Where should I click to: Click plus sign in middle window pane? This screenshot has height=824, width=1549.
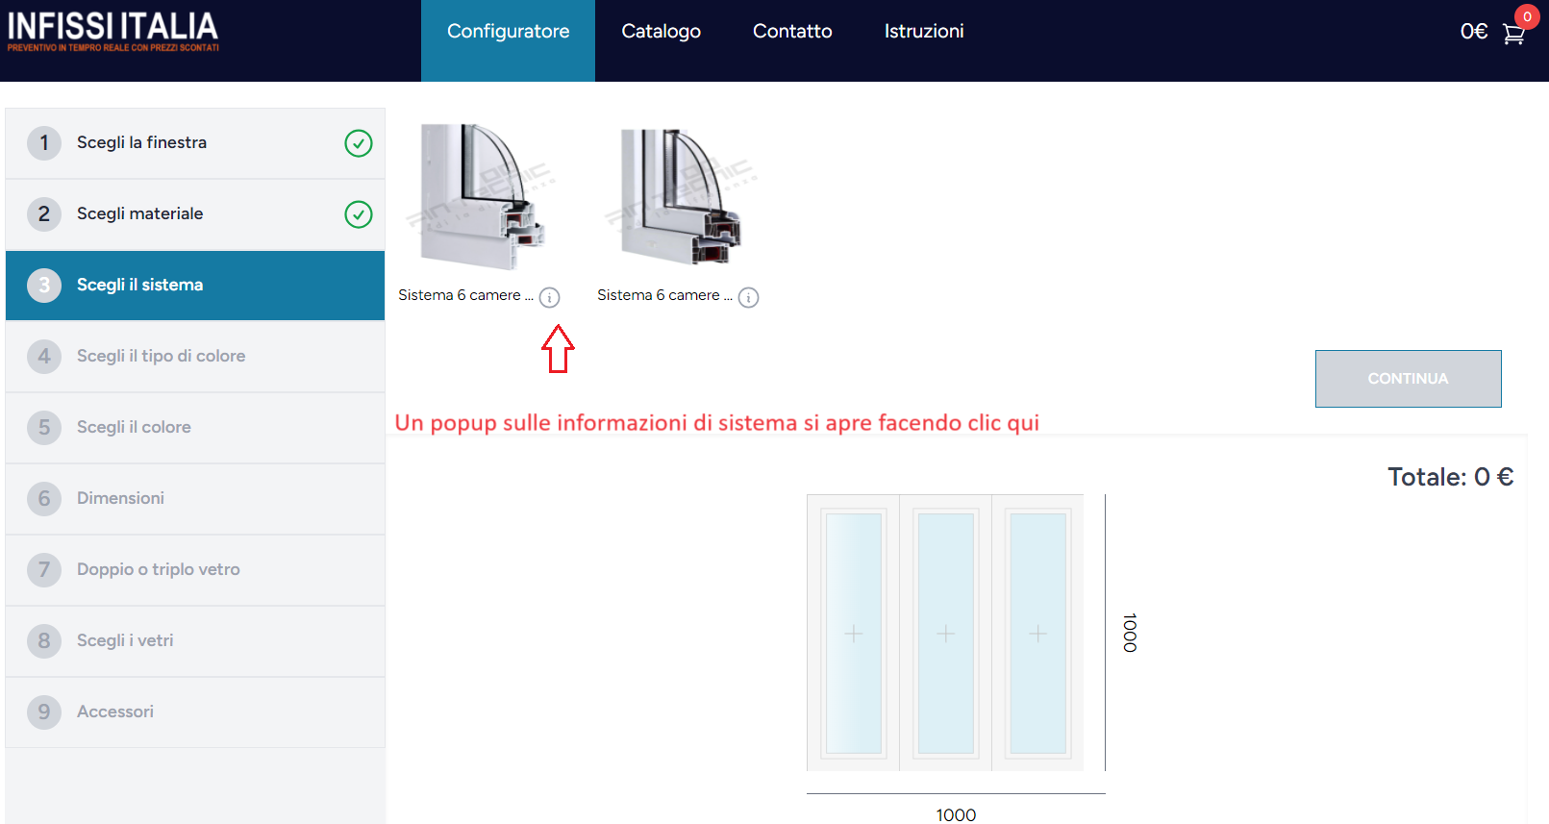tap(946, 634)
